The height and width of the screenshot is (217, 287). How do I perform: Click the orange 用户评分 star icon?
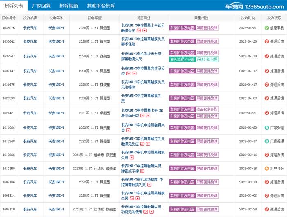coord(266,169)
